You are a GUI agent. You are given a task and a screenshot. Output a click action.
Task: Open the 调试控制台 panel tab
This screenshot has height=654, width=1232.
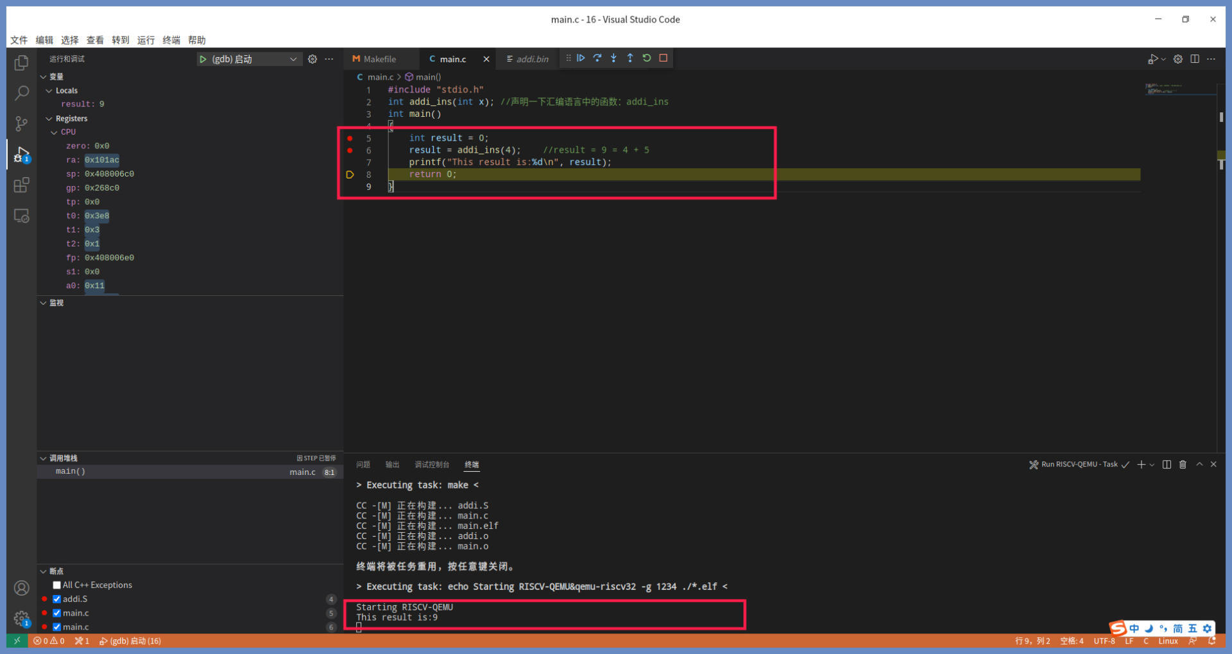click(x=431, y=465)
